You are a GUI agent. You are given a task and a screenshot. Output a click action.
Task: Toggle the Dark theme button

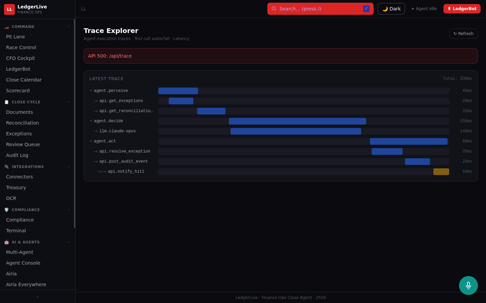point(391,9)
